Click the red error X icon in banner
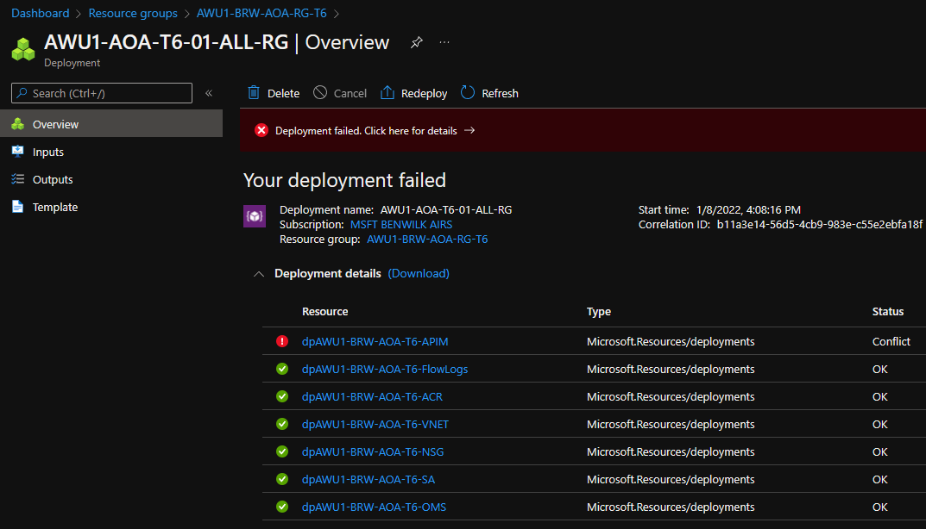 point(261,130)
